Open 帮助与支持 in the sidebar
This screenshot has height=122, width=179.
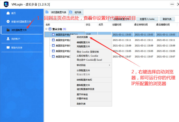[x=17, y=48]
